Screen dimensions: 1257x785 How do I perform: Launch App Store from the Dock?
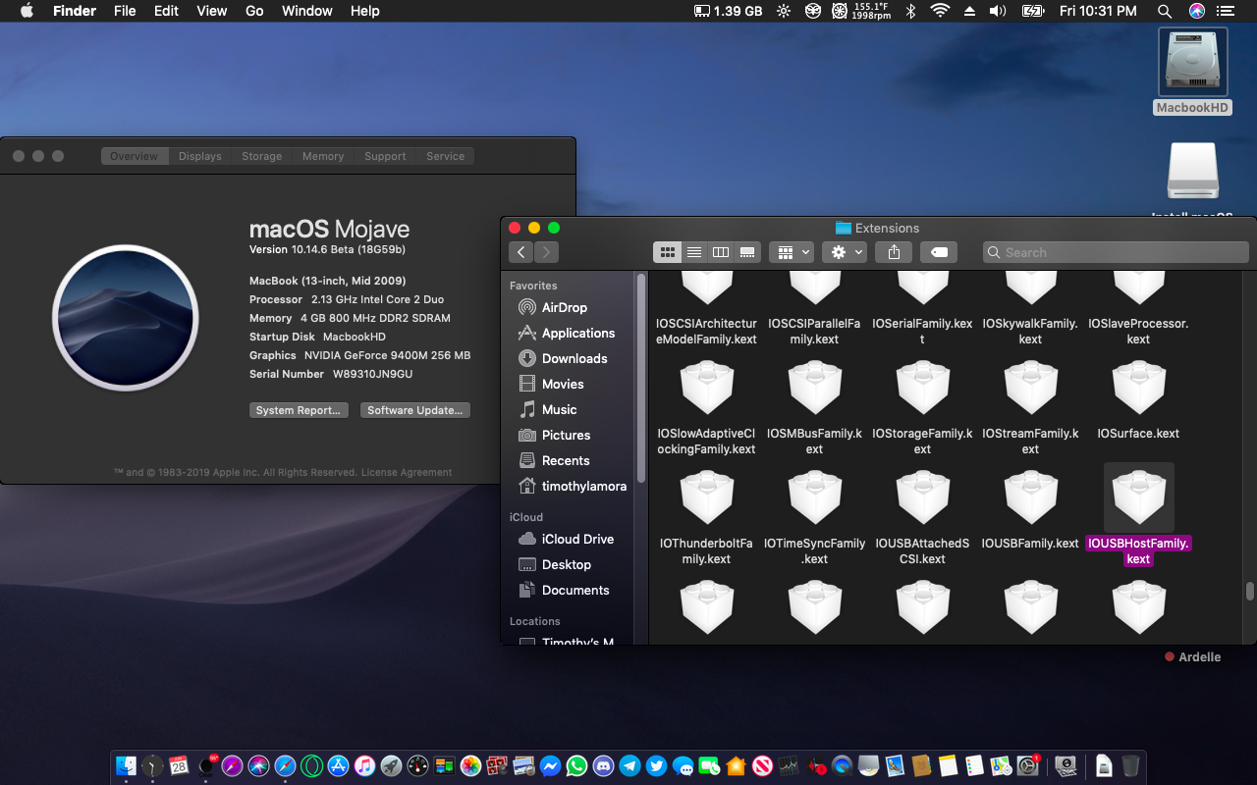338,765
